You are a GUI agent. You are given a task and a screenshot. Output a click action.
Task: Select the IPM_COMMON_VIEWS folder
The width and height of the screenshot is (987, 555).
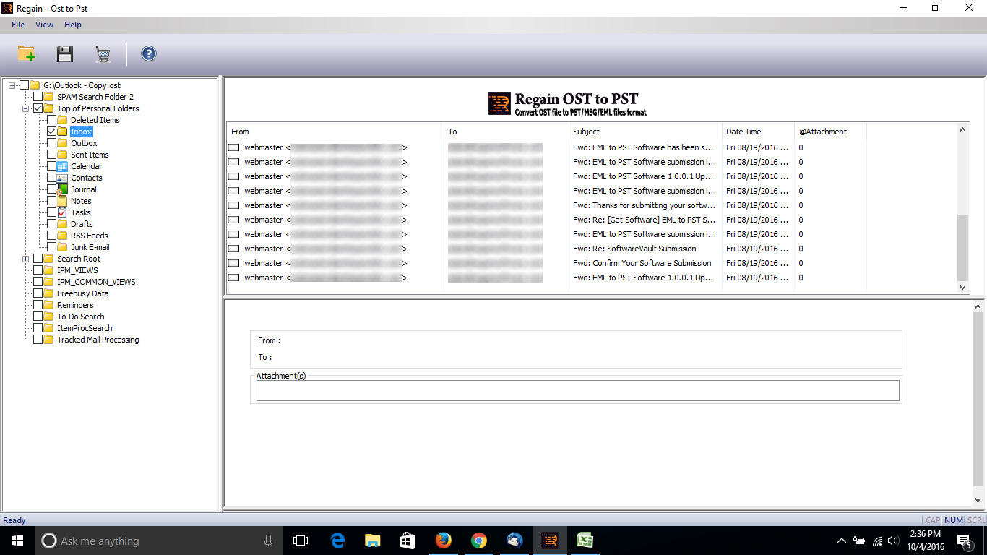(x=96, y=282)
